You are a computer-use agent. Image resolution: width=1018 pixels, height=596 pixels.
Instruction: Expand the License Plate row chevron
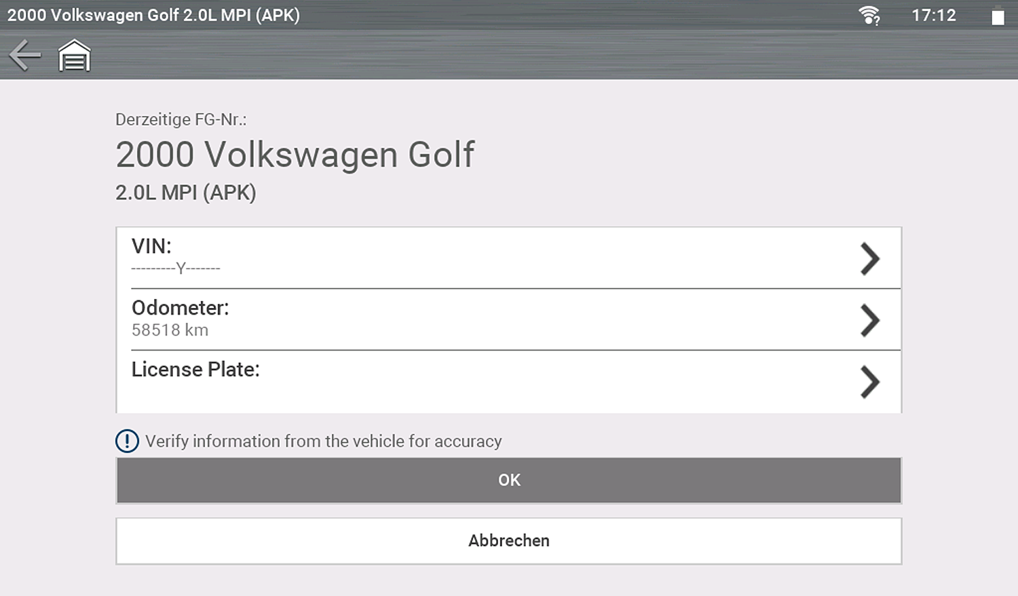pos(869,382)
